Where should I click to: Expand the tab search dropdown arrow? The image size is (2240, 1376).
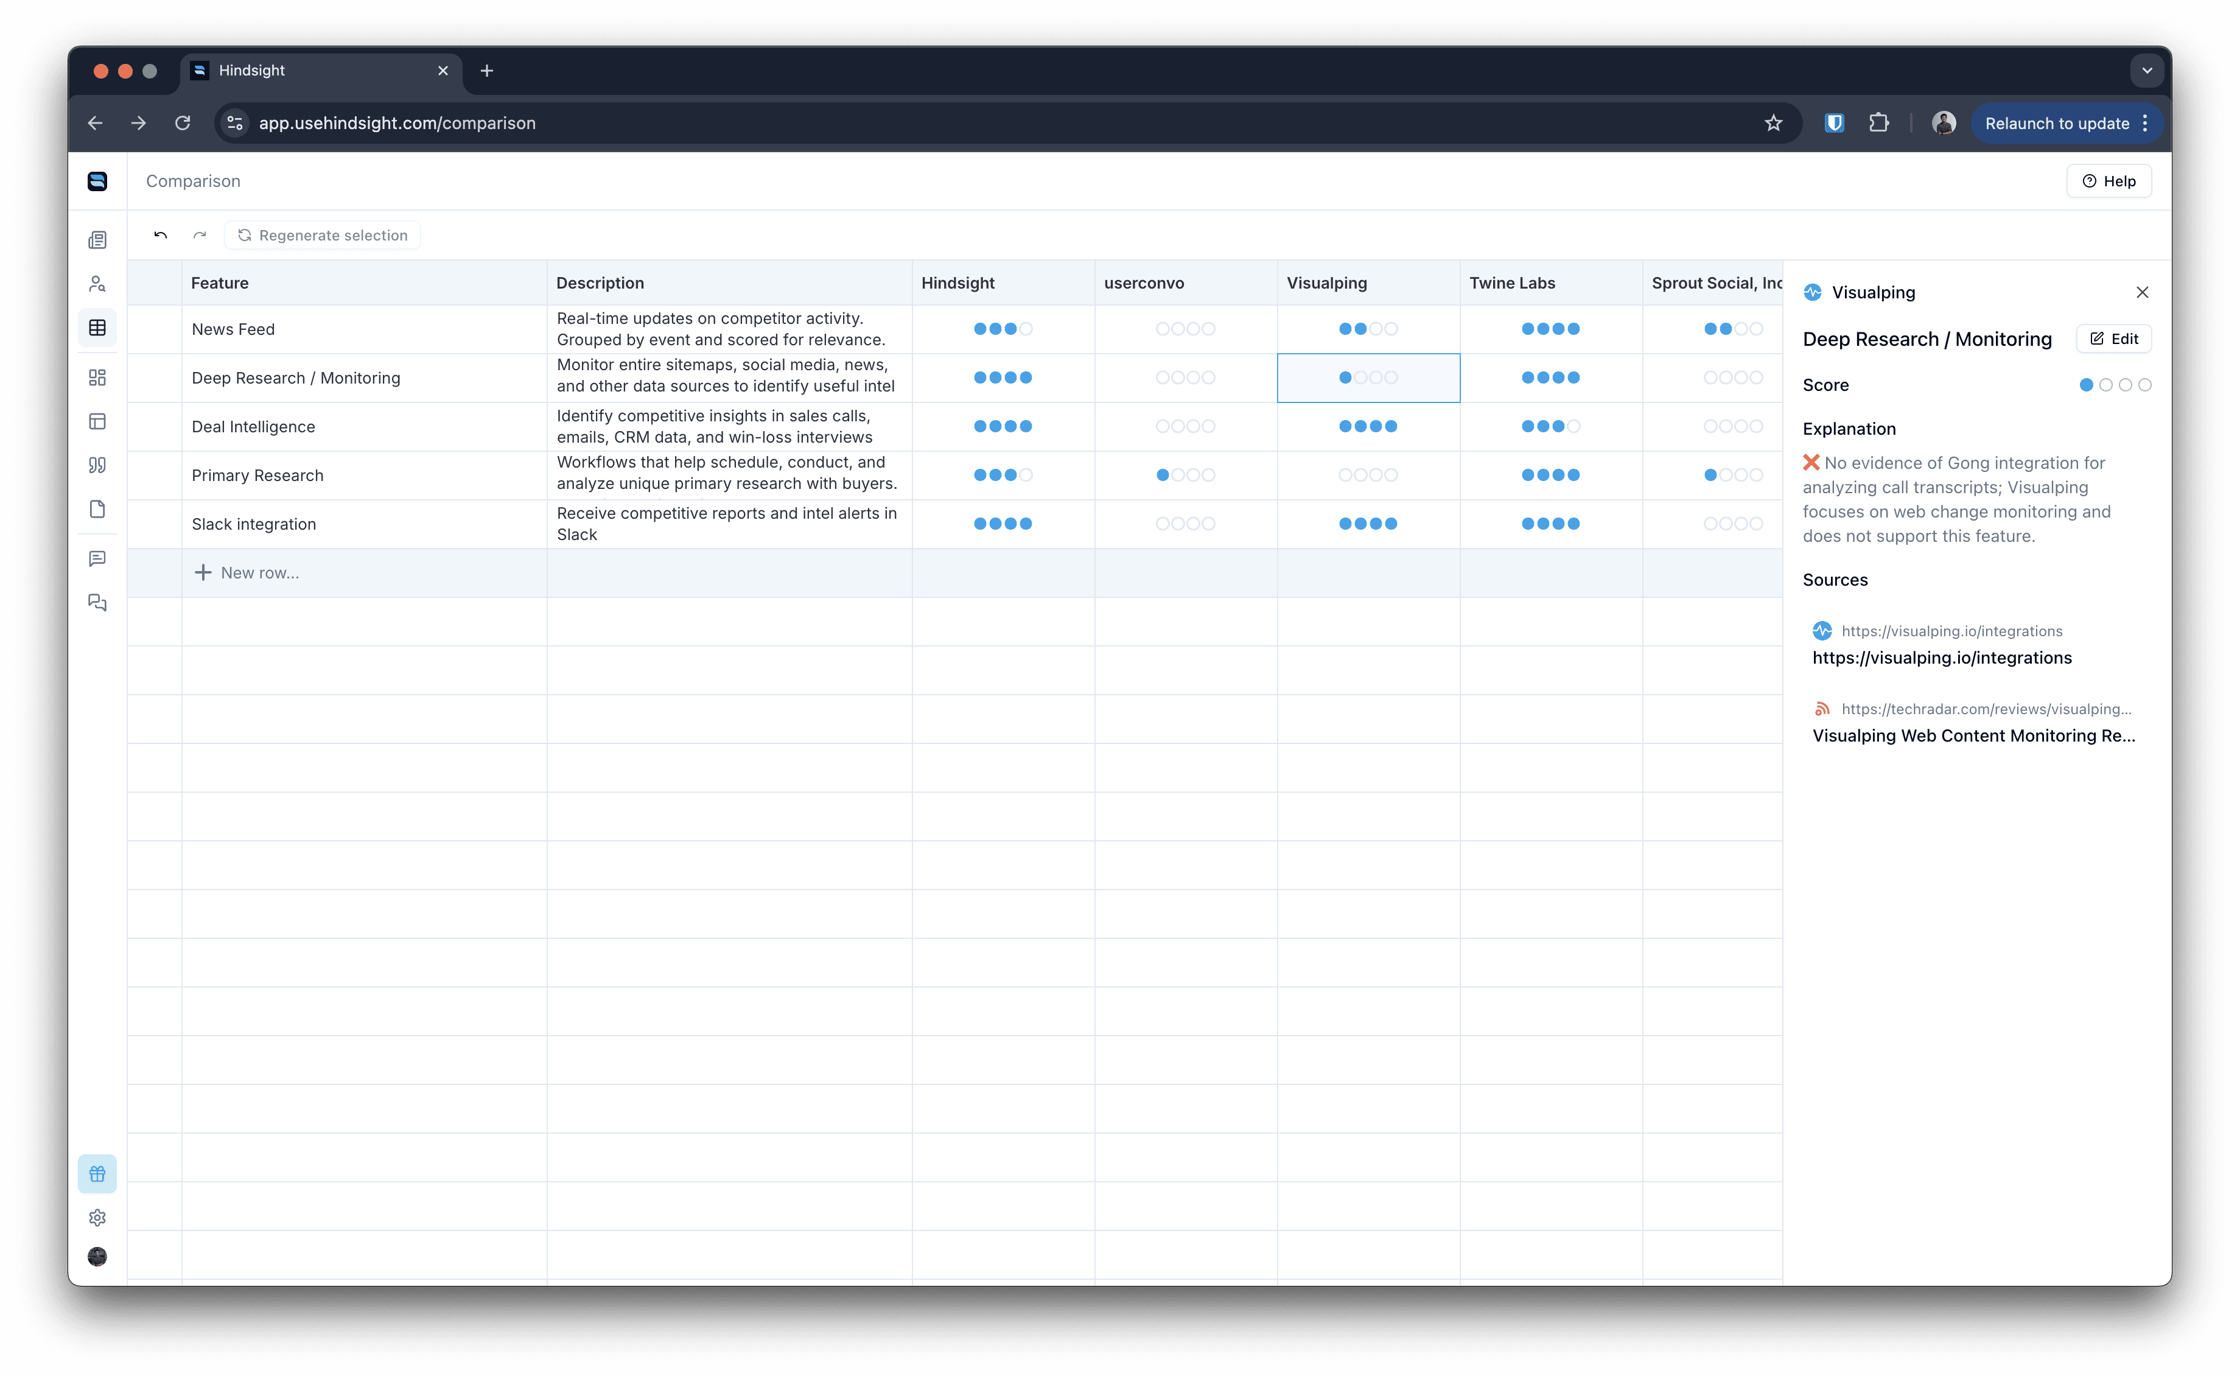[2146, 70]
